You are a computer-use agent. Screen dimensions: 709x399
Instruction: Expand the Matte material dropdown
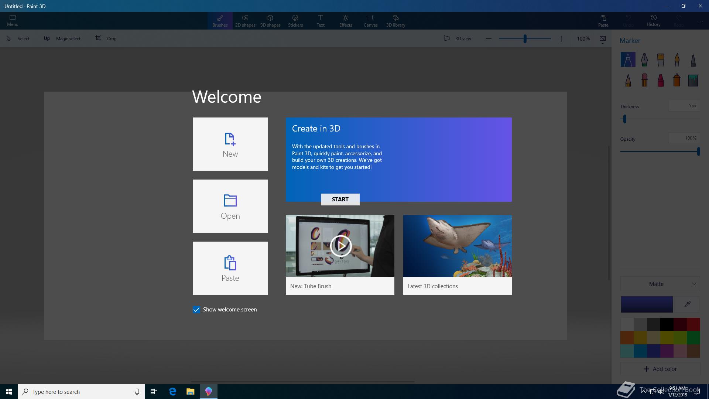[x=660, y=284]
